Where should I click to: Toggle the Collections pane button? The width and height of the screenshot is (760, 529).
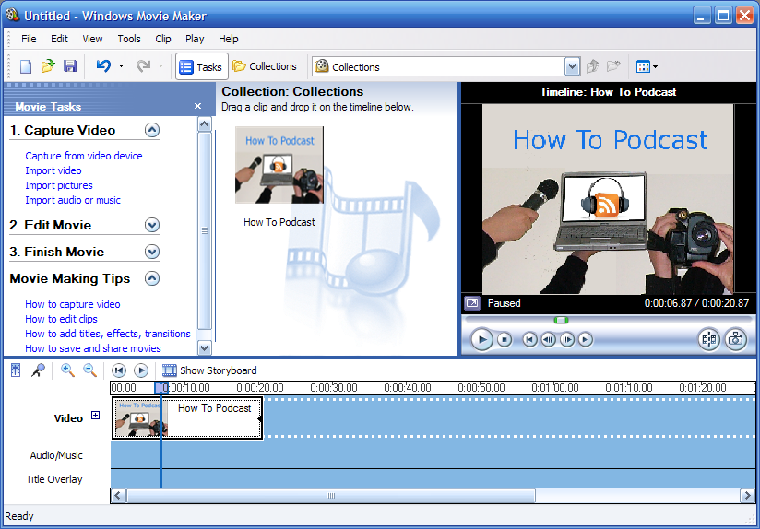click(x=265, y=66)
